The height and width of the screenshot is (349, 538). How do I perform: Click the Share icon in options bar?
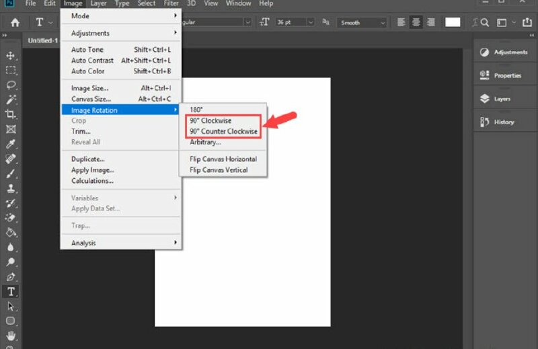[527, 22]
